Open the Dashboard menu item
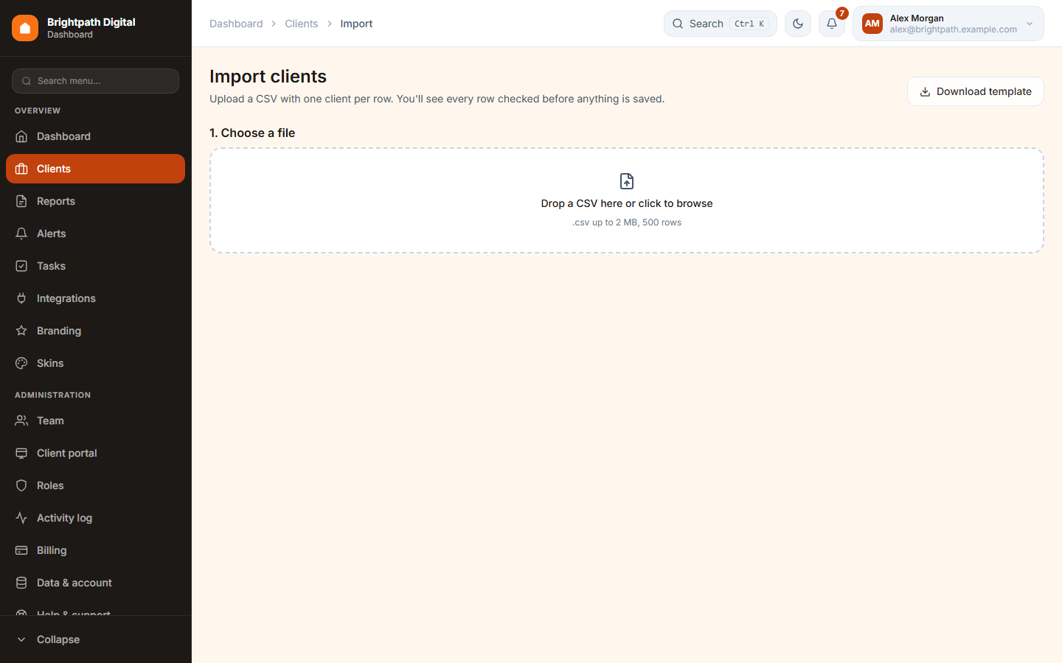This screenshot has height=663, width=1062. (x=96, y=136)
